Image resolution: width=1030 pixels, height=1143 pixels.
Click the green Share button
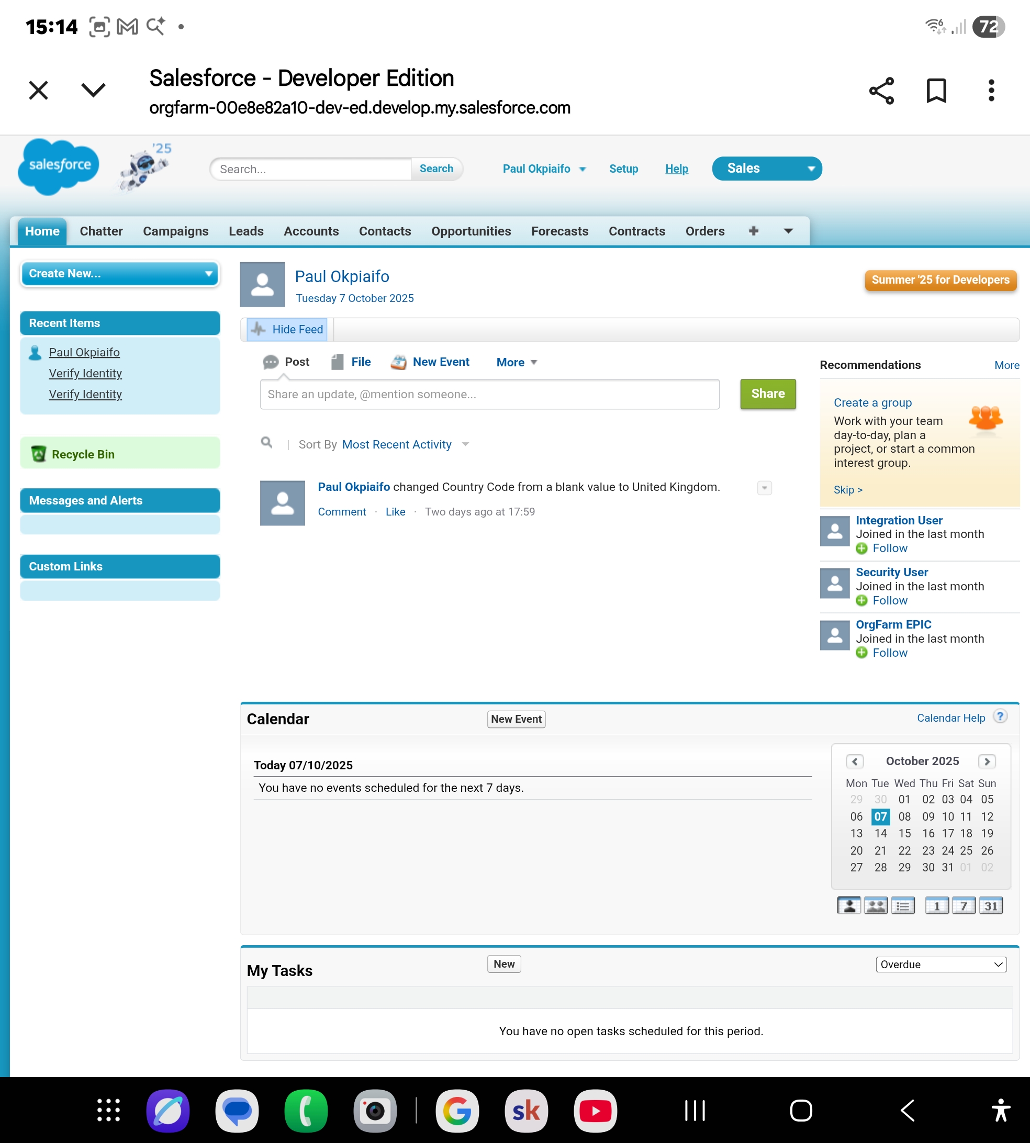point(767,394)
